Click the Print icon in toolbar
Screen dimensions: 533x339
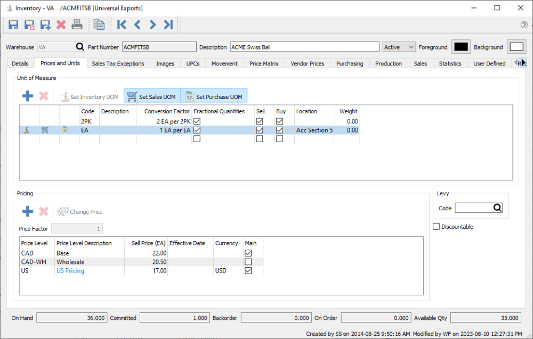[x=77, y=25]
